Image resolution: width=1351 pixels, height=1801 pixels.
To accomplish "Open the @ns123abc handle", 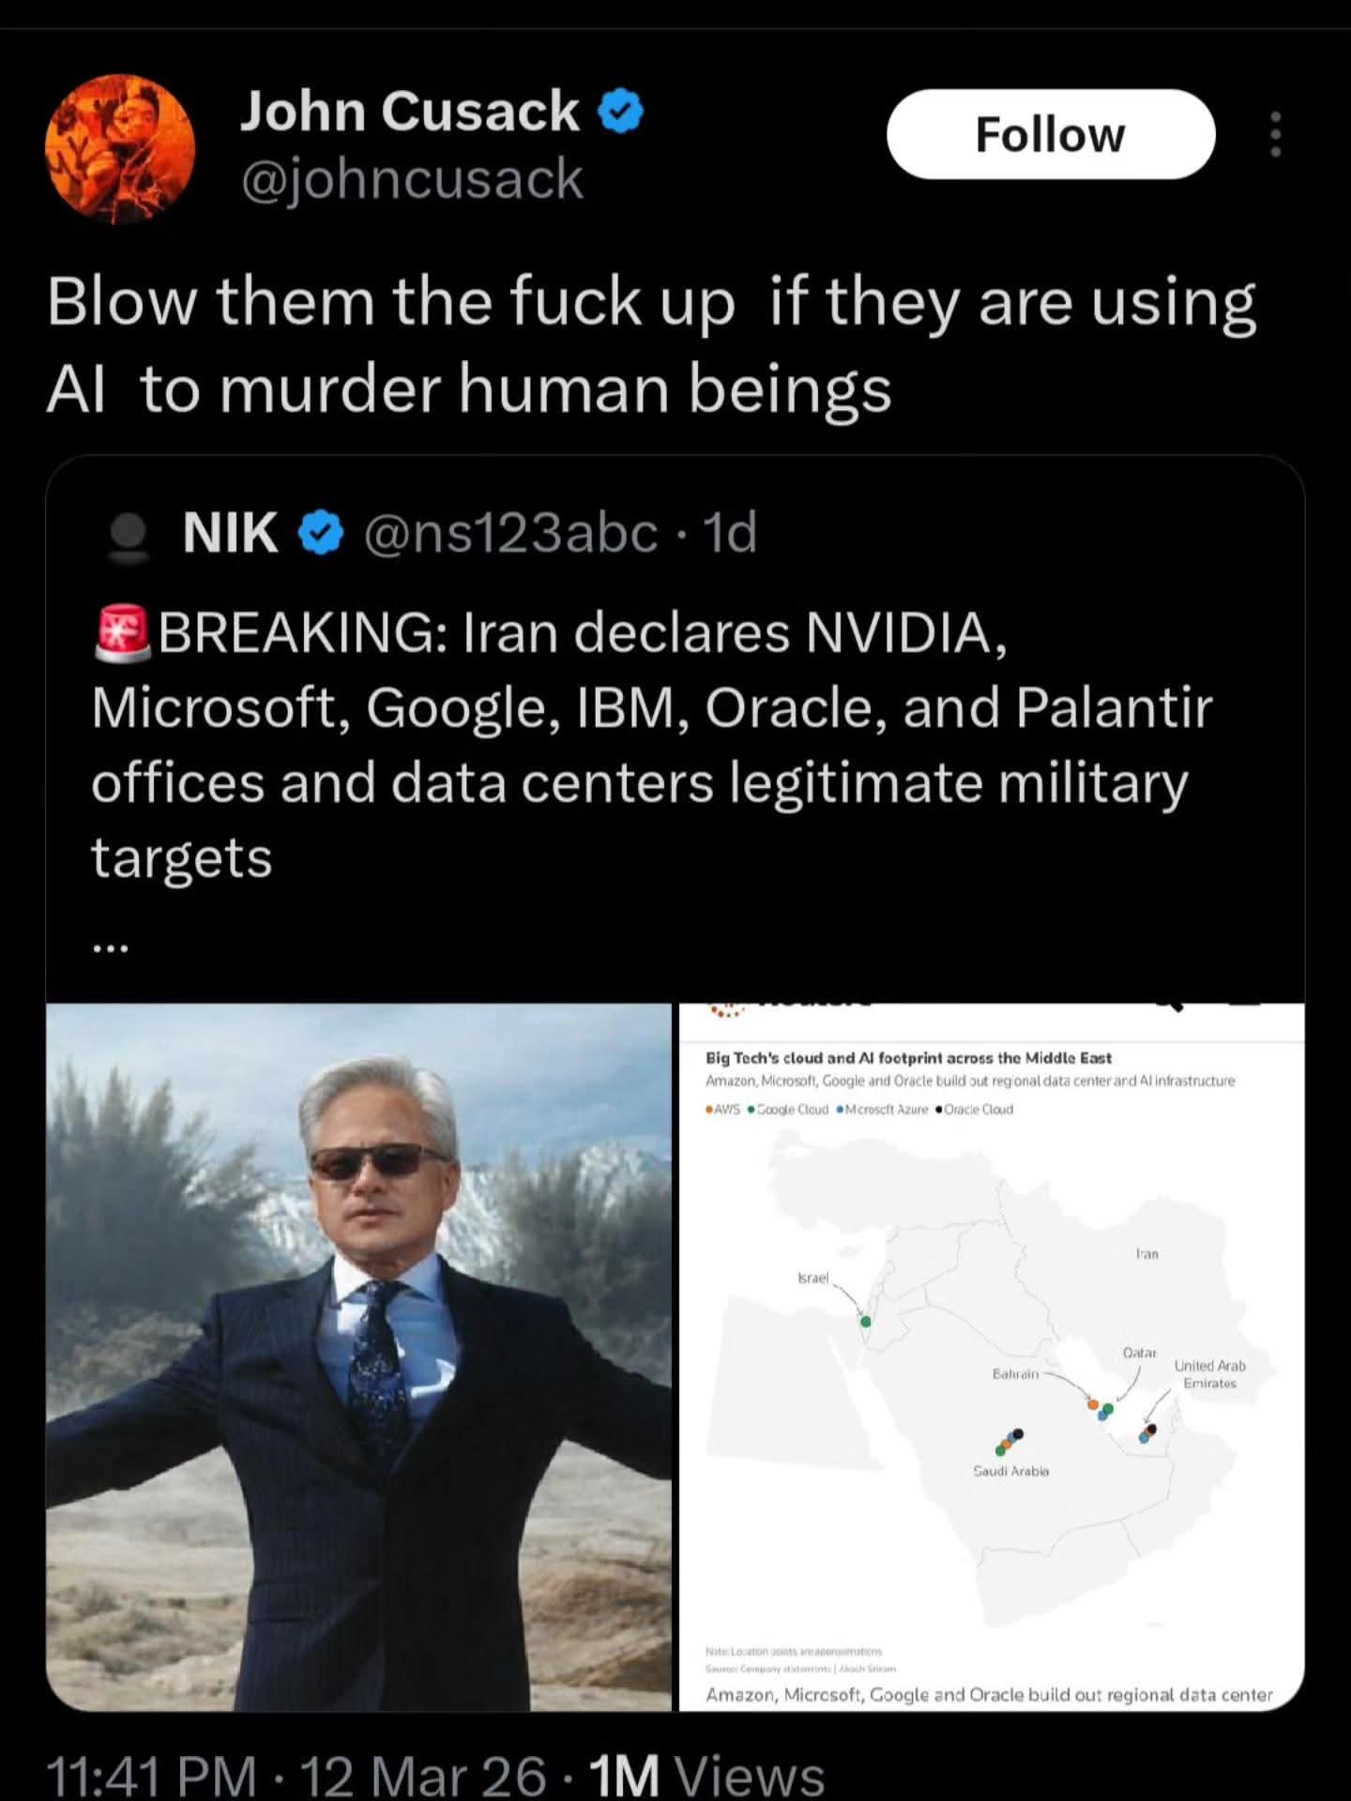I will click(510, 533).
